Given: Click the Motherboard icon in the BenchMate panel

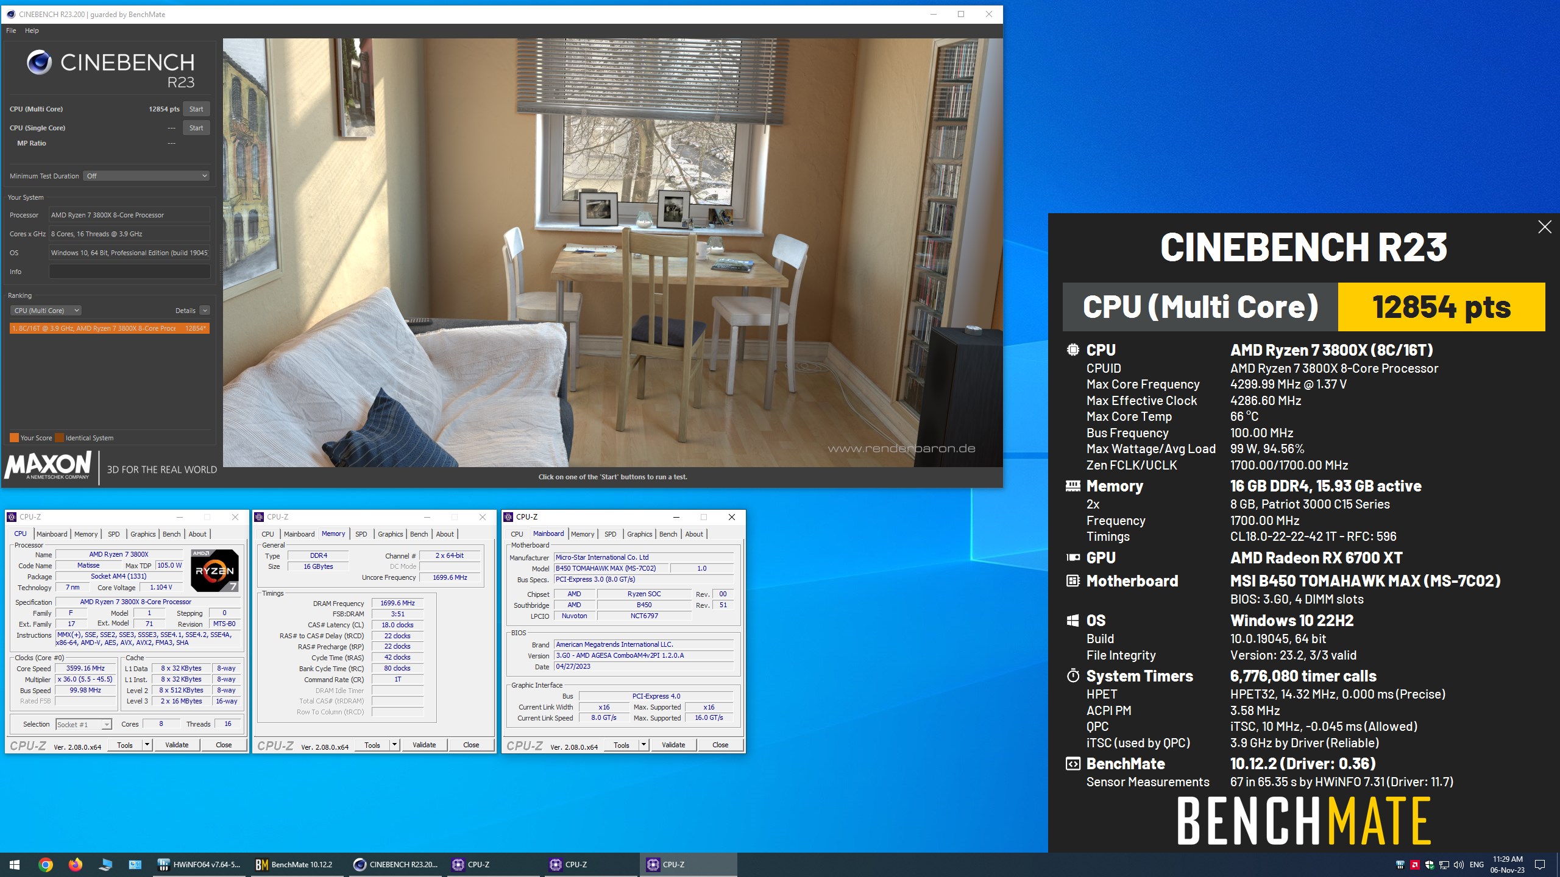Looking at the screenshot, I should [x=1072, y=581].
